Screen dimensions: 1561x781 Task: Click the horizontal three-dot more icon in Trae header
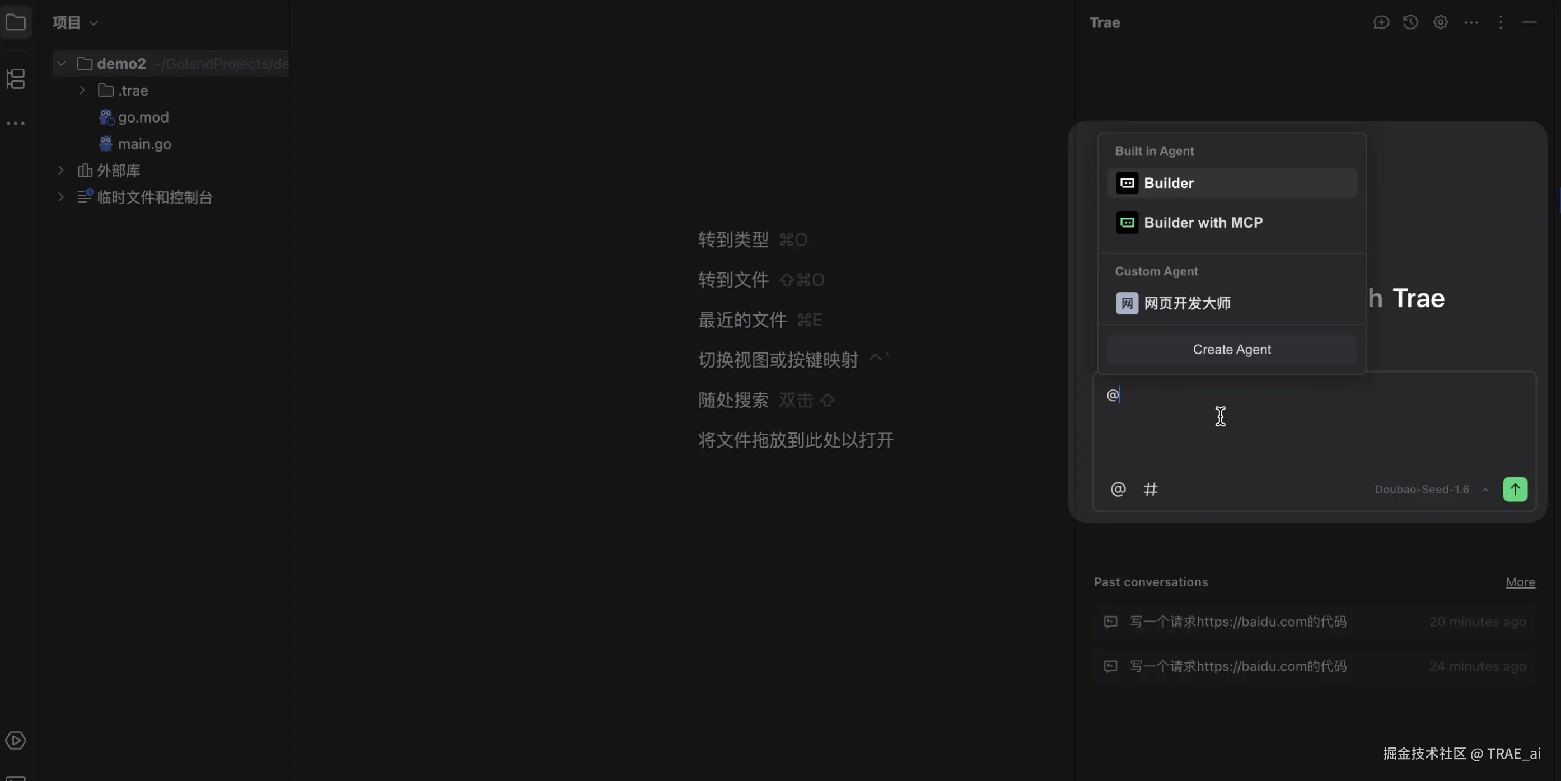pyautogui.click(x=1471, y=22)
